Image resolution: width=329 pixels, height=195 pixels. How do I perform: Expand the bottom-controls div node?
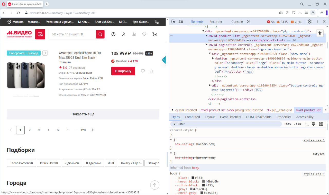click(210, 85)
